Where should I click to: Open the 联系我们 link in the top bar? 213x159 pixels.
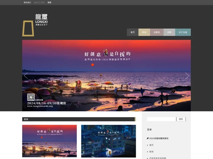[27, 2]
